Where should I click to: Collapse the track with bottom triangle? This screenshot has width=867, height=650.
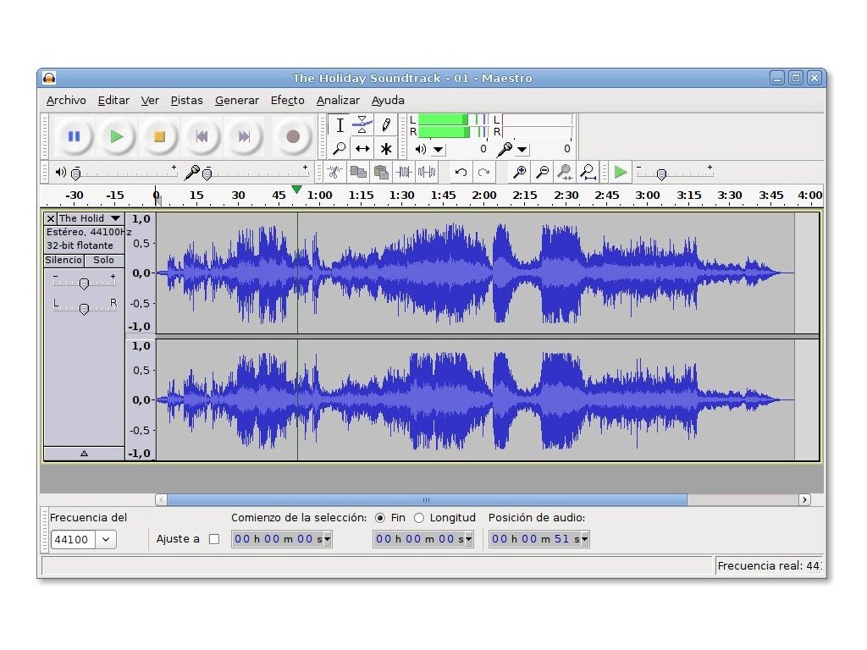[x=84, y=453]
